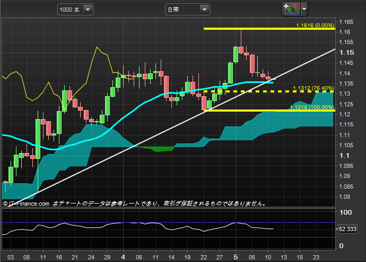Click the 1.12 price axis label
This screenshot has height=262, width=366.
tap(345, 114)
